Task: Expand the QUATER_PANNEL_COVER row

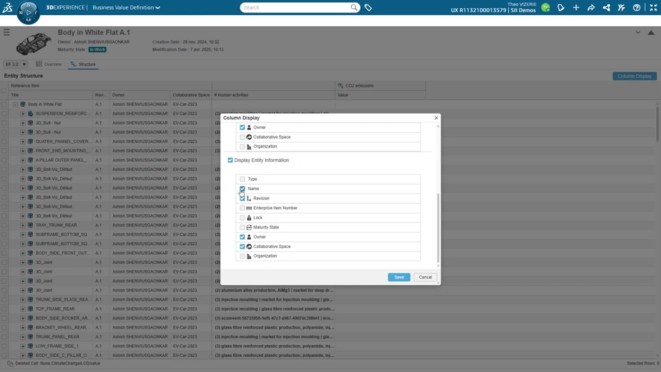Action: click(23, 141)
